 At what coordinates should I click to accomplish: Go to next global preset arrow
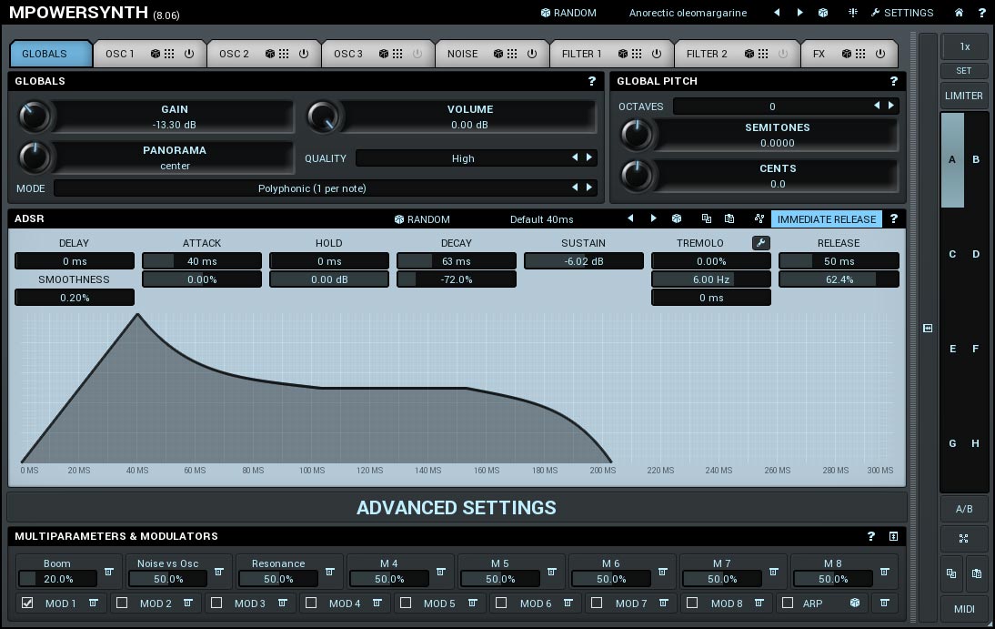799,13
